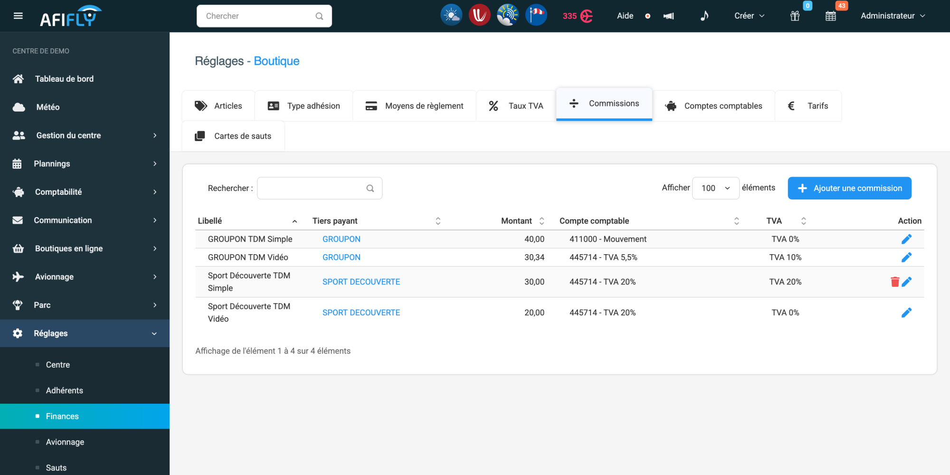The height and width of the screenshot is (475, 950).
Task: Click the Boutique breadcrumb title
Action: coord(276,61)
